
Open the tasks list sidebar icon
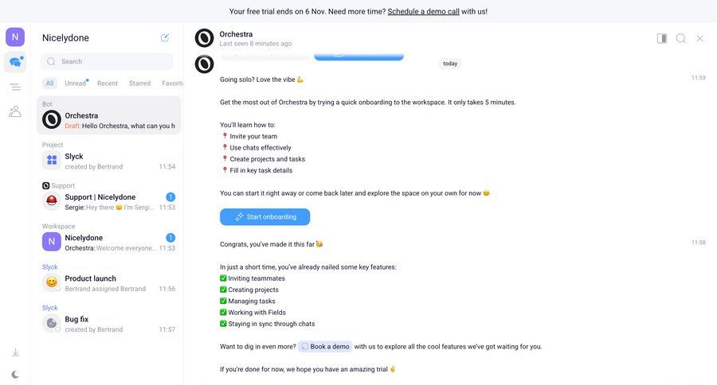pos(15,87)
